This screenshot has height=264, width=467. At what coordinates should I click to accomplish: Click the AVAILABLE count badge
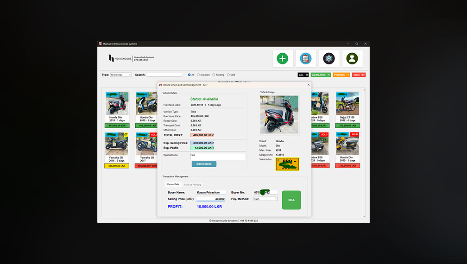321,75
